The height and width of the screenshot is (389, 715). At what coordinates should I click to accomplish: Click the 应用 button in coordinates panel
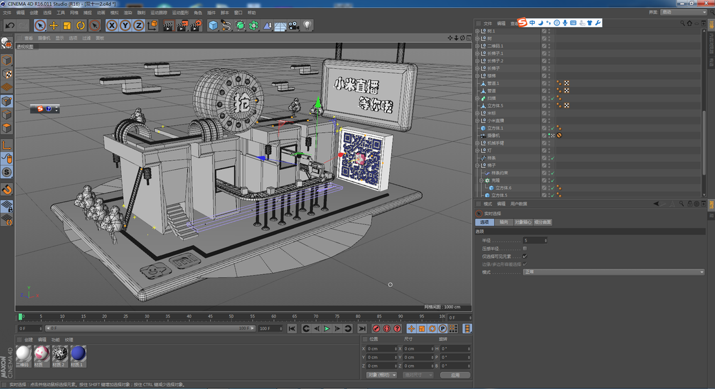pyautogui.click(x=455, y=375)
